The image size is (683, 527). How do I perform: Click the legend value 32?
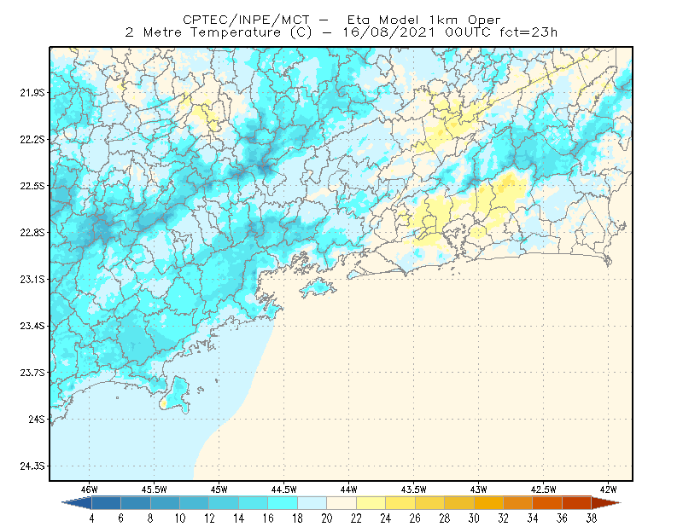coord(504,518)
